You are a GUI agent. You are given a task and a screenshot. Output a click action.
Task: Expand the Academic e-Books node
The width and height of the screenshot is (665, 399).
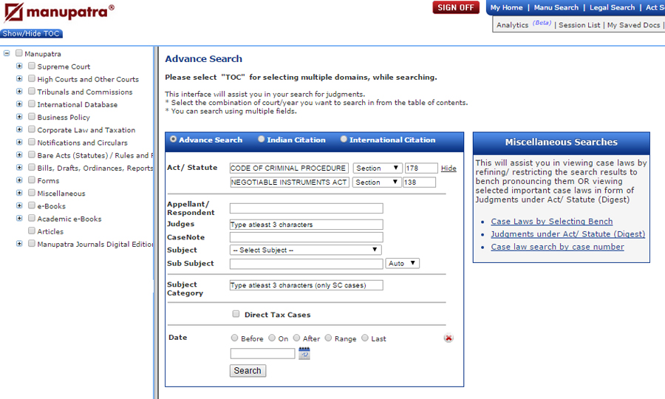tap(19, 219)
